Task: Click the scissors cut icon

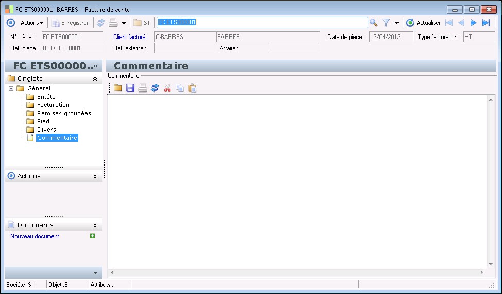Action: click(x=167, y=88)
